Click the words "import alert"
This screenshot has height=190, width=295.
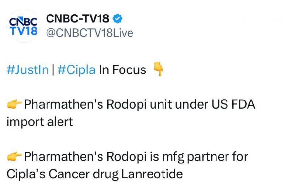40,122
